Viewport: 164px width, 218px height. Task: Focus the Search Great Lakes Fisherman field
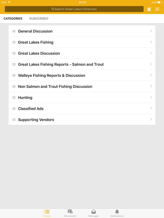point(74,9)
